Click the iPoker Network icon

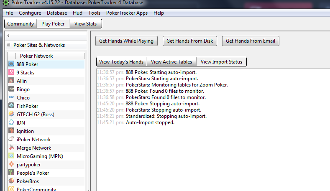point(11,139)
